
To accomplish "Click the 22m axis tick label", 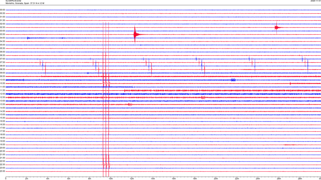I will (237, 179).
